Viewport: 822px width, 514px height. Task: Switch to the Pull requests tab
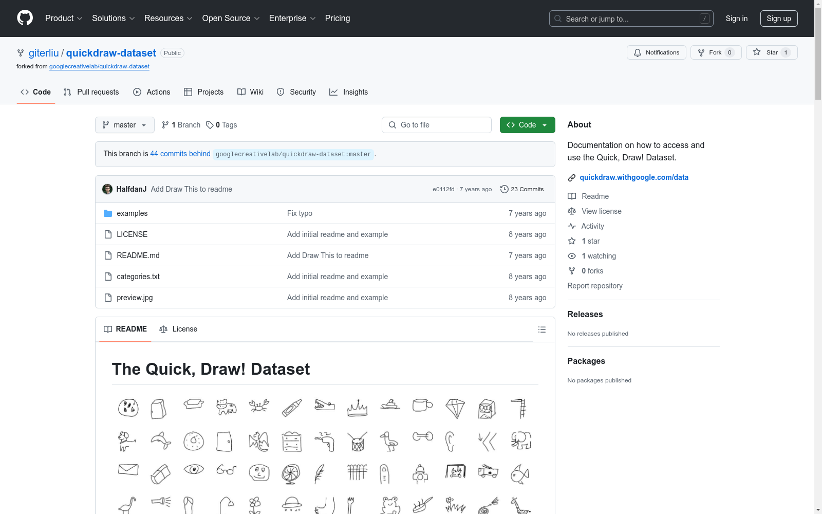tap(91, 92)
